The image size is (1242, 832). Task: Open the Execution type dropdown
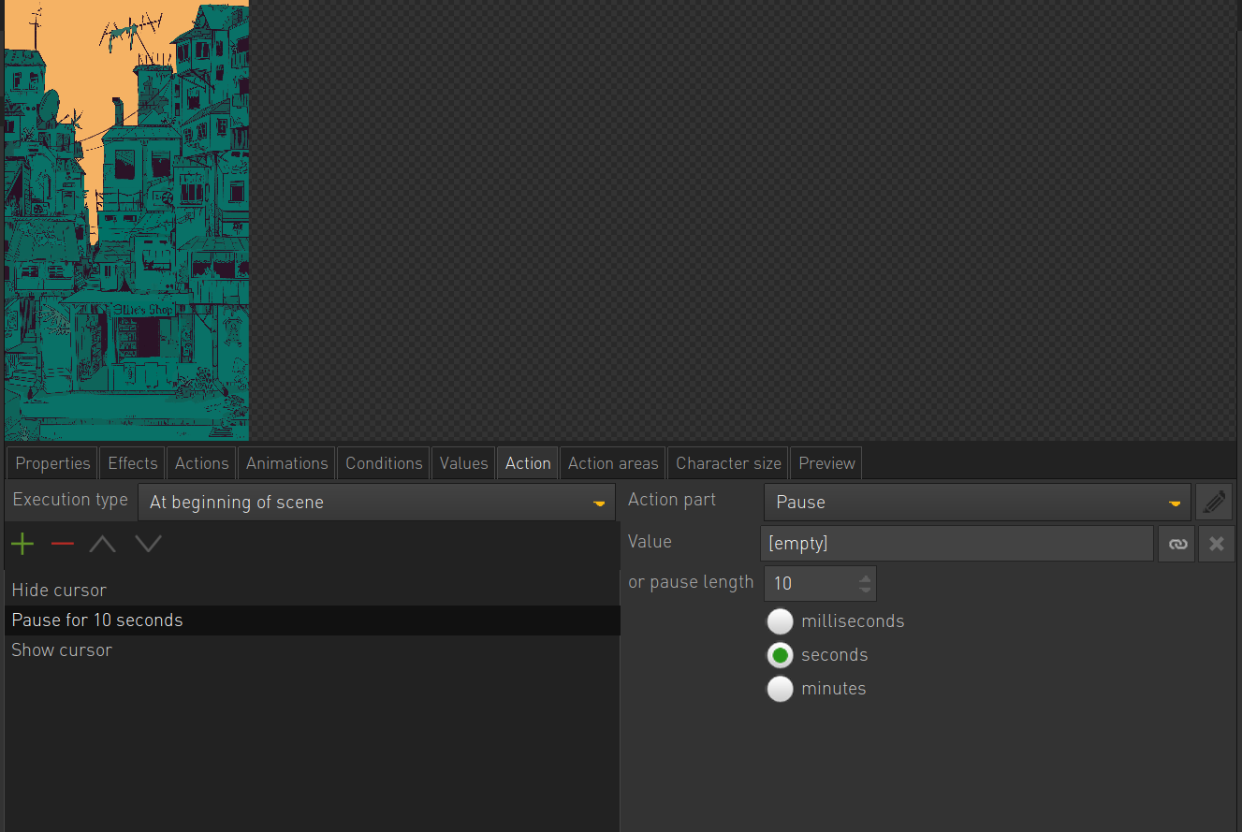376,502
